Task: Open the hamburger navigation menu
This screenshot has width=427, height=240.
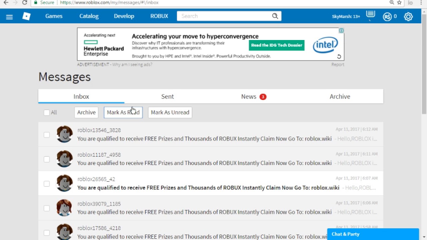Action: [9, 17]
